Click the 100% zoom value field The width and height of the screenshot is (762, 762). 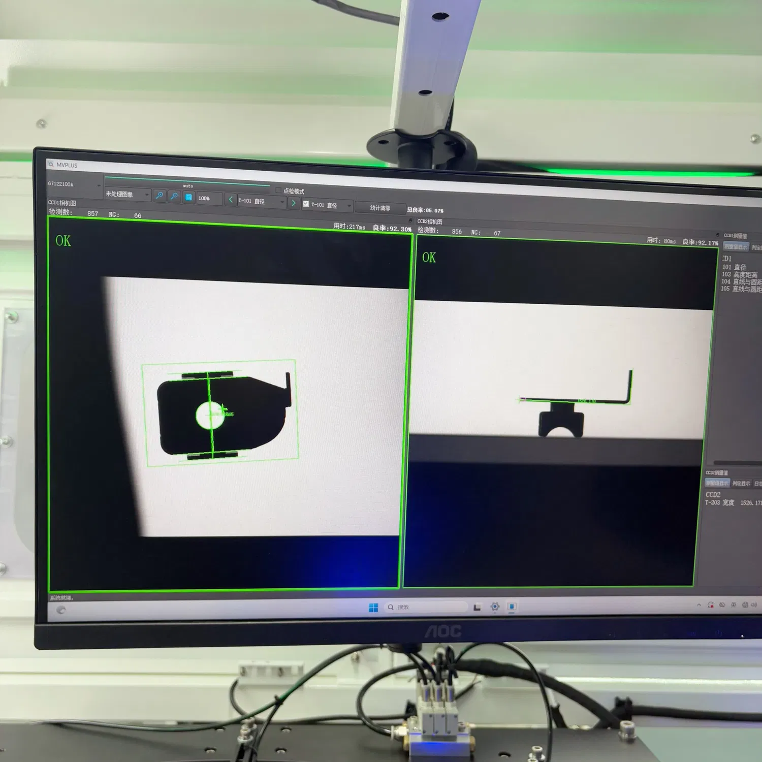209,198
